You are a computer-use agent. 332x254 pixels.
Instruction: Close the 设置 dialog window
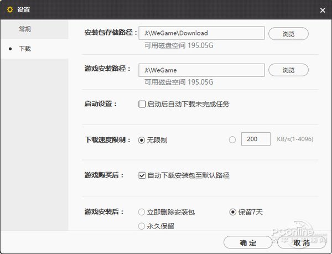point(323,10)
